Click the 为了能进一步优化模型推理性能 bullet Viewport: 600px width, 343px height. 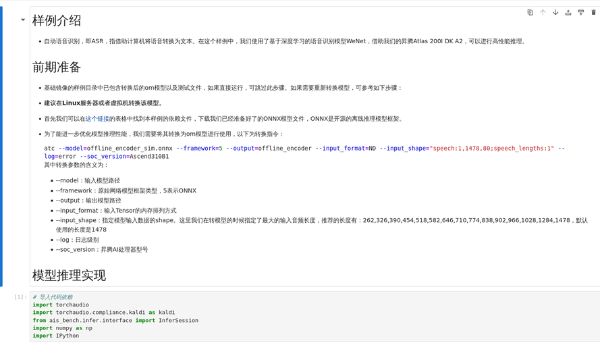coord(164,134)
